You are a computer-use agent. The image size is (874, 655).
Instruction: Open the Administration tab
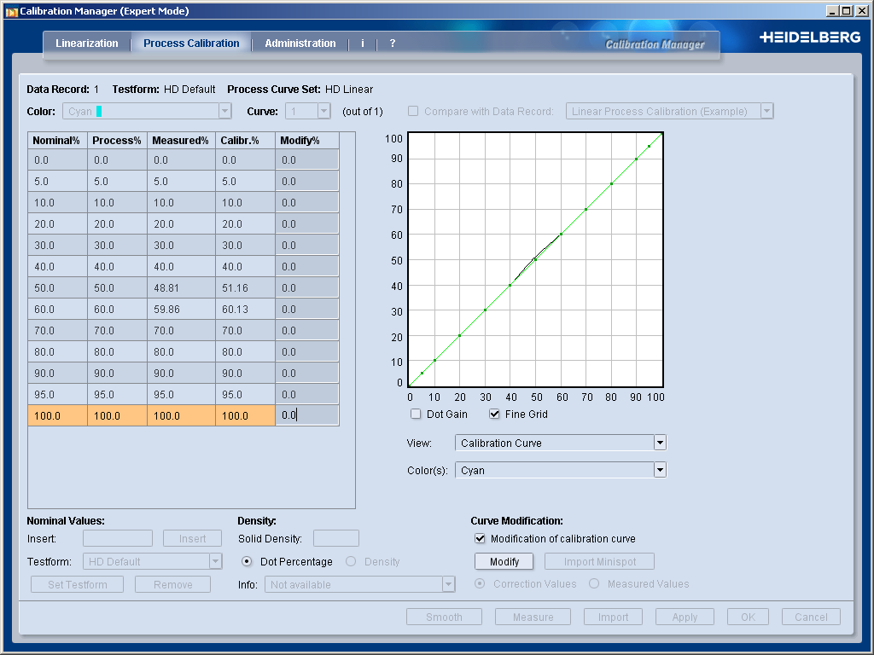[x=300, y=43]
